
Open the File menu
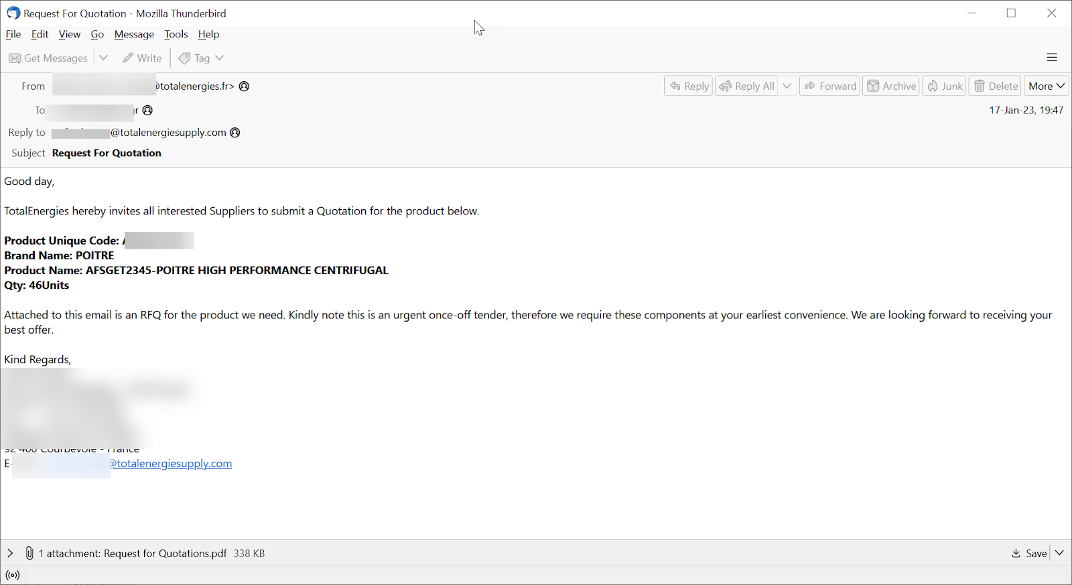click(13, 34)
